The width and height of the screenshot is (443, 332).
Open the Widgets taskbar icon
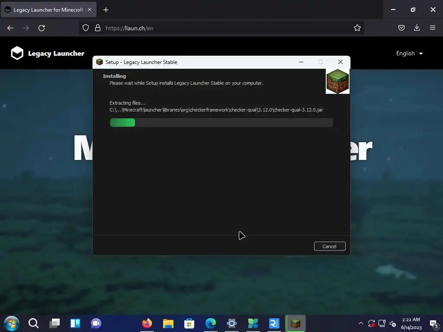coord(75,323)
